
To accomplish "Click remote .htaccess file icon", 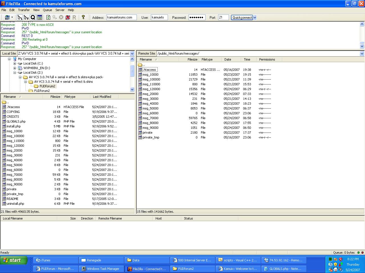I will (x=140, y=70).
